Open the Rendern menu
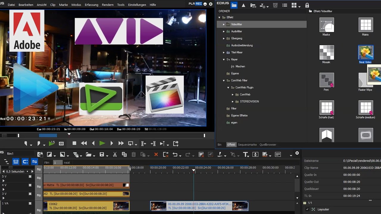This screenshot has height=214, width=381. pos(107,5)
